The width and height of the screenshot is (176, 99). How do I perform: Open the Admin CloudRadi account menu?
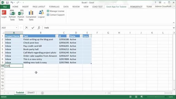point(165,7)
